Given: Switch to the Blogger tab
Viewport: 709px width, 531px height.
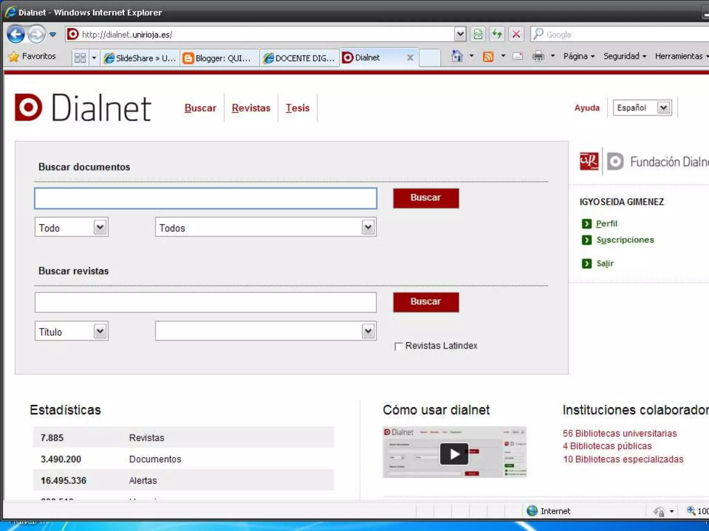Looking at the screenshot, I should pyautogui.click(x=219, y=58).
